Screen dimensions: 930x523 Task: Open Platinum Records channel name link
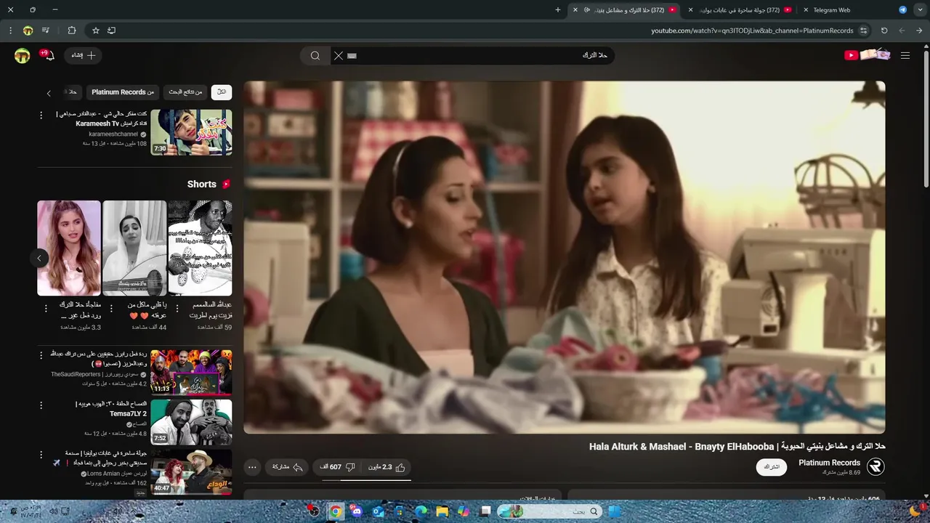[x=829, y=463]
